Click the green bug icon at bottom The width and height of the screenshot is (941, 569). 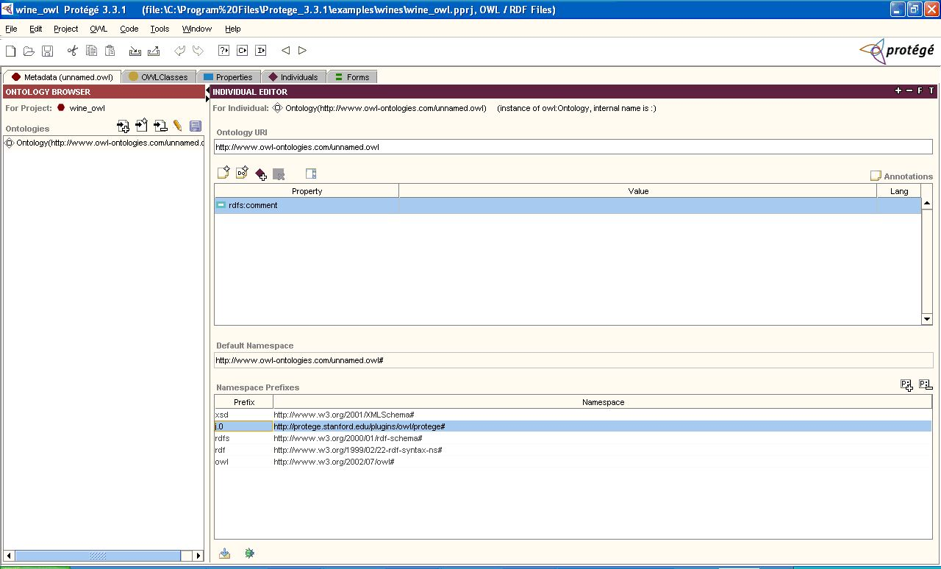click(249, 553)
